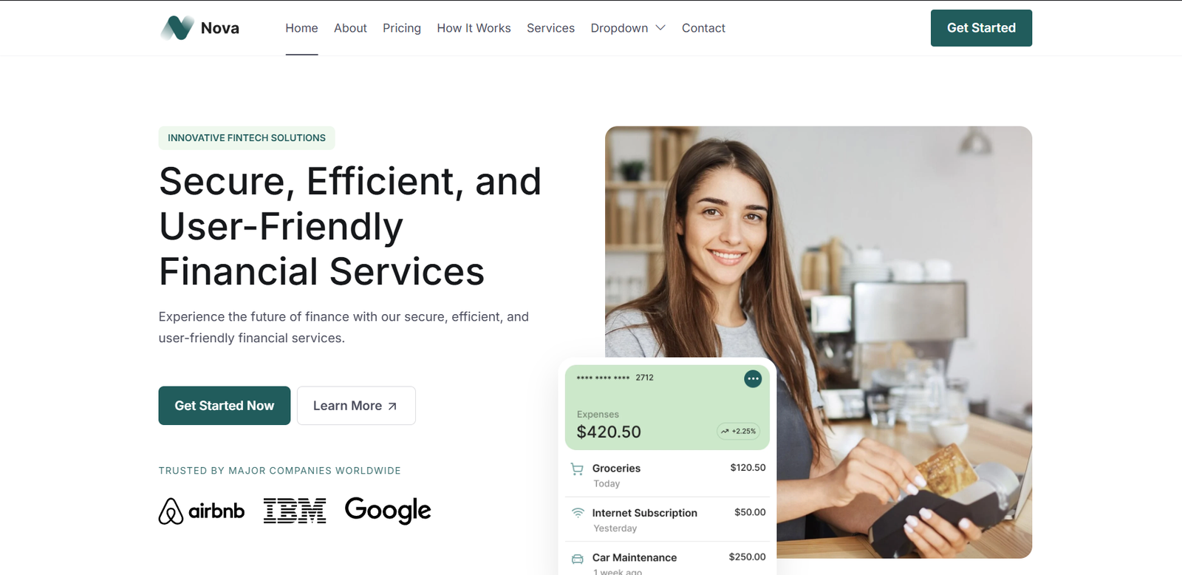Click the Car Maintenance car icon
Screen dimensions: 1182x575
[578, 559]
